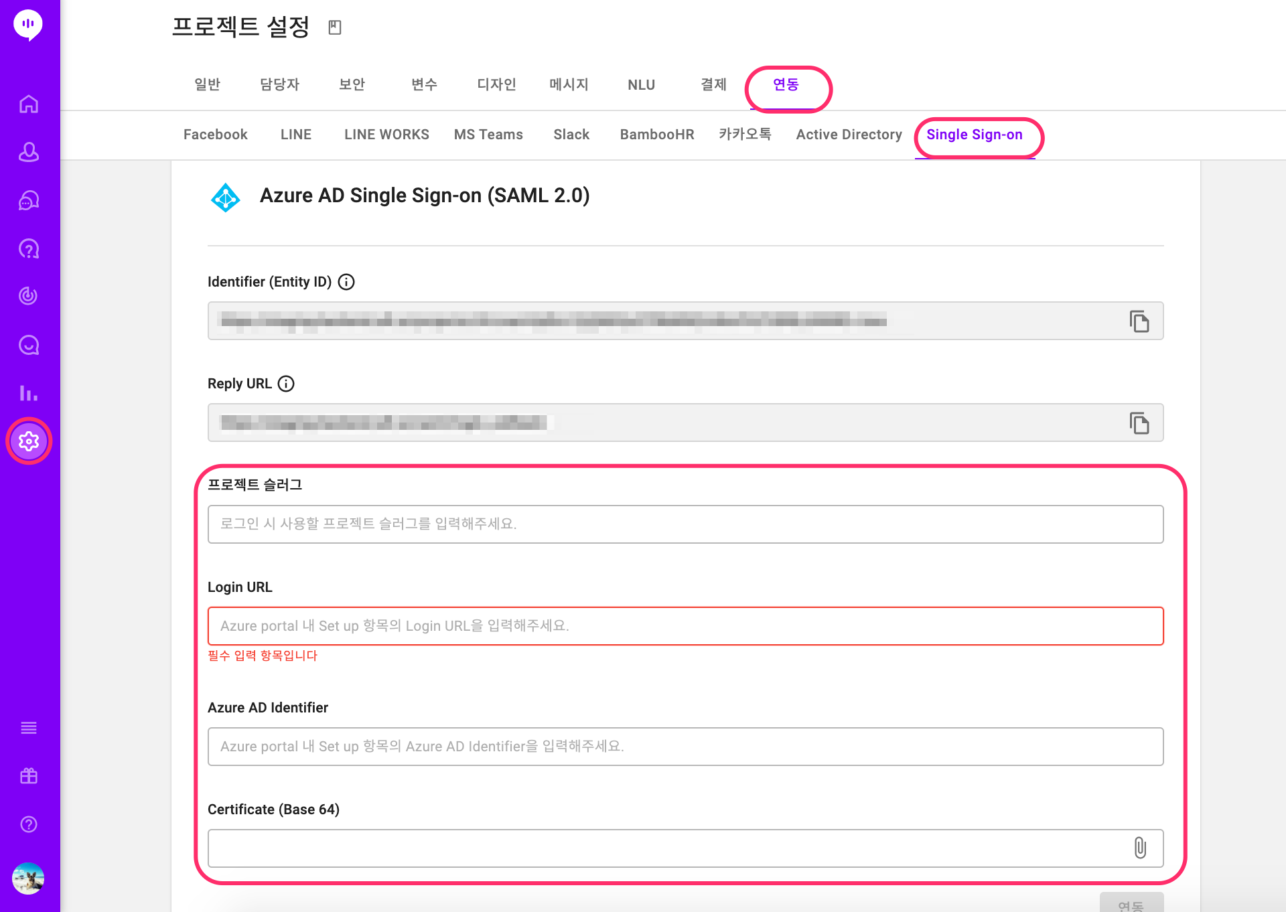Open the help question mark icon

pos(28,824)
